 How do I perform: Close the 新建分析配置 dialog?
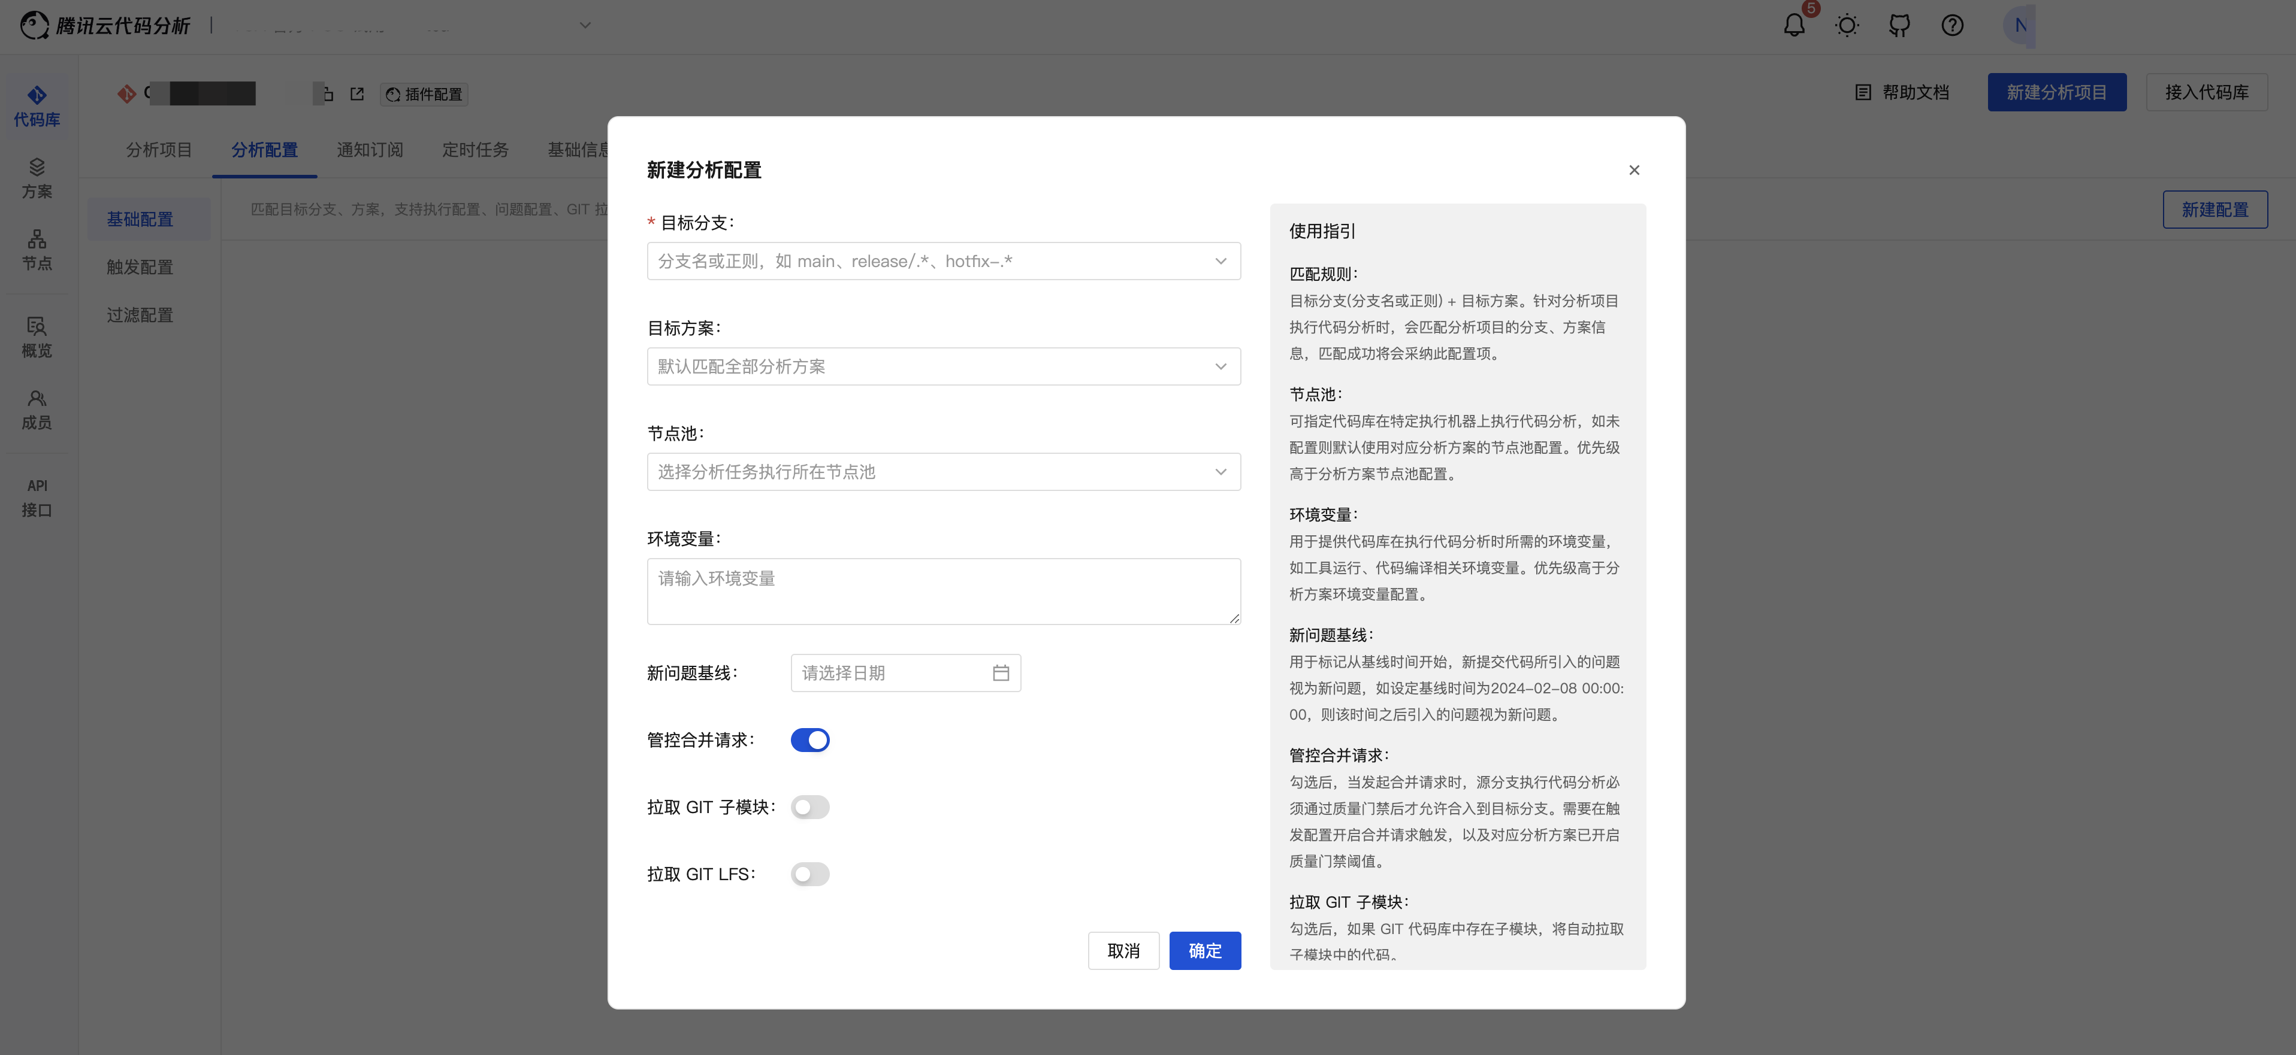[1634, 170]
